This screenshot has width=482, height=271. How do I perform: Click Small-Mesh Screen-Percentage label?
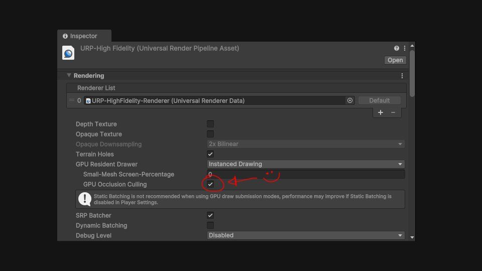[x=129, y=174]
